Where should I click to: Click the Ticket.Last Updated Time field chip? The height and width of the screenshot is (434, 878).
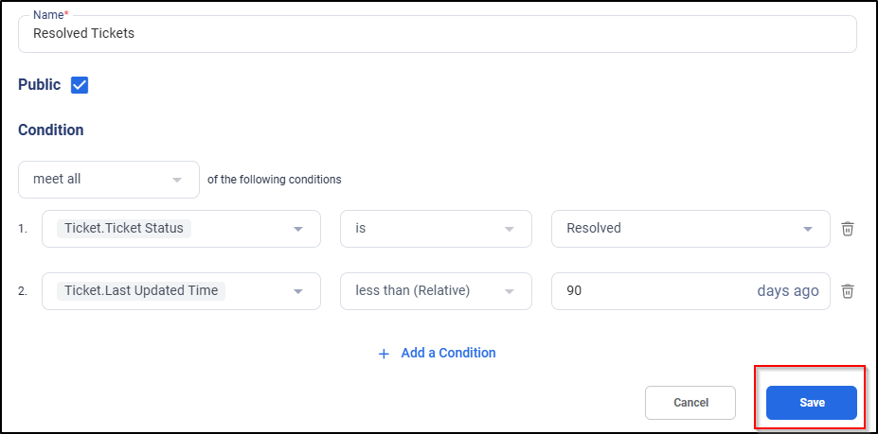pos(141,291)
